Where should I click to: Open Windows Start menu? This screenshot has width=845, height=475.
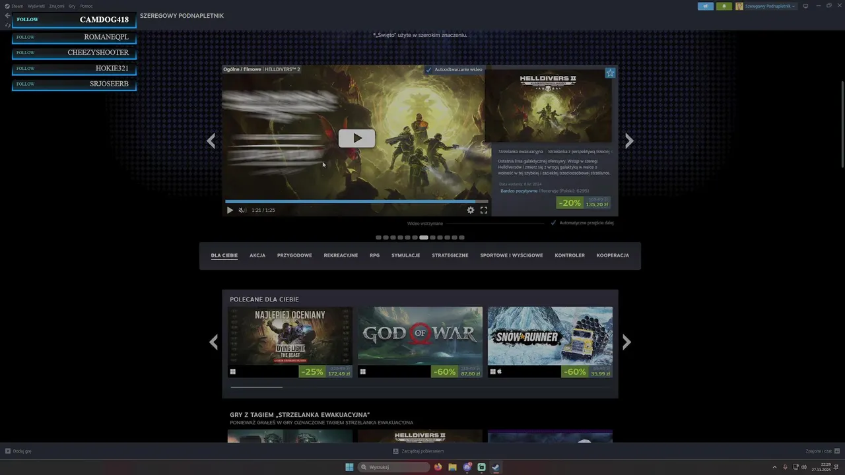point(349,467)
